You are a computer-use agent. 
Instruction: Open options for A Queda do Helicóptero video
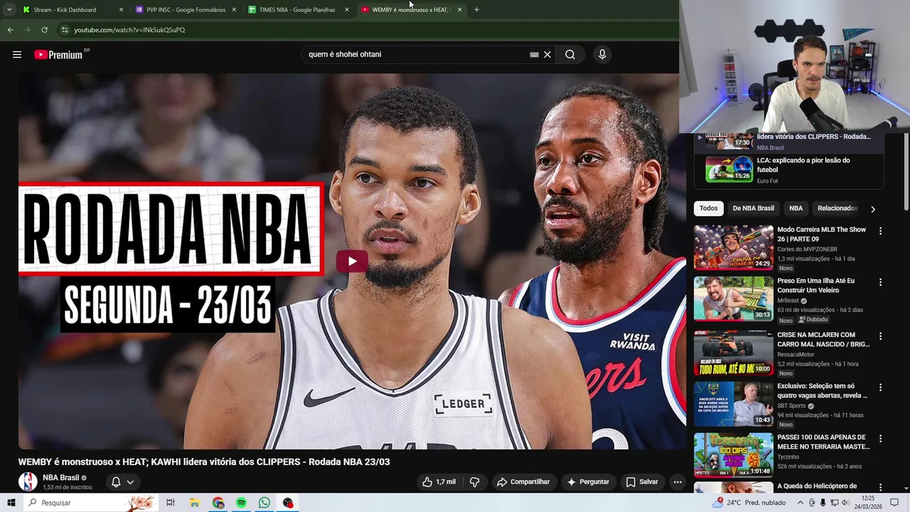point(880,489)
